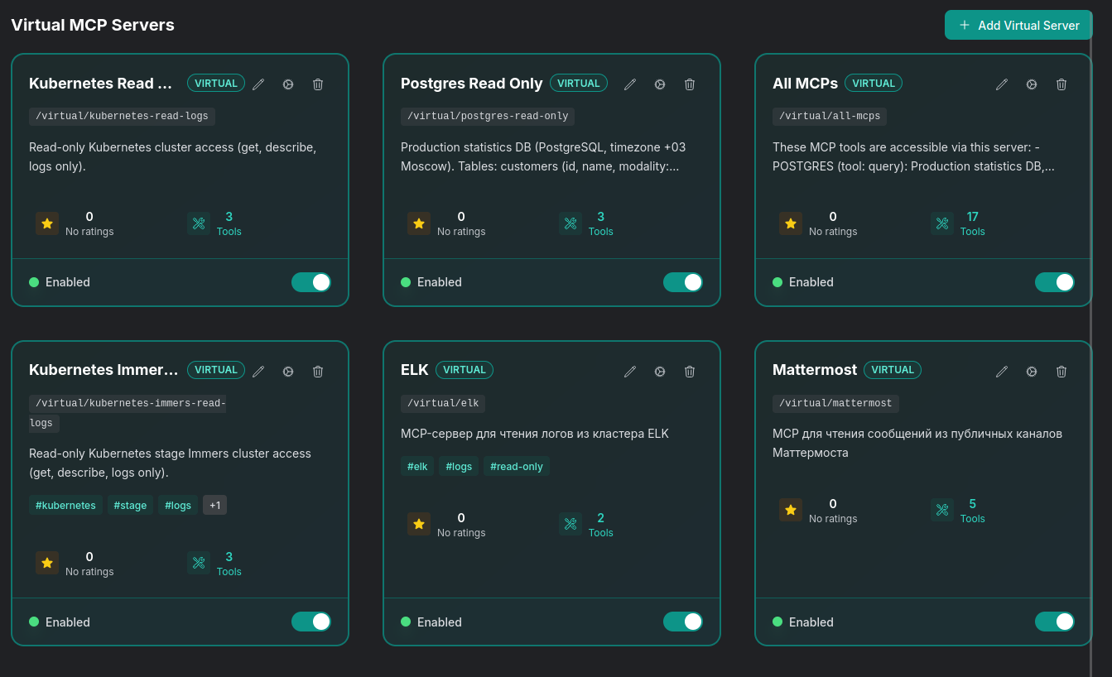Viewport: 1112px width, 677px height.
Task: Delete the Postgres Read Only server
Action: 690,84
